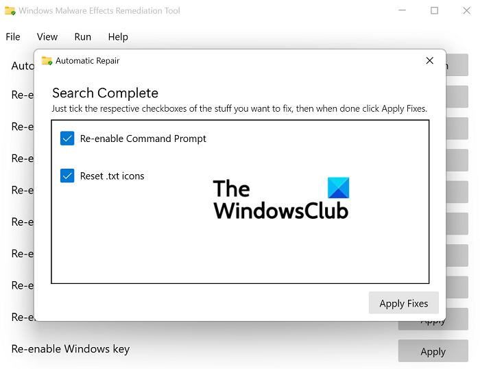This screenshot has height=369, width=480.
Task: Open the Run menu
Action: pos(83,37)
